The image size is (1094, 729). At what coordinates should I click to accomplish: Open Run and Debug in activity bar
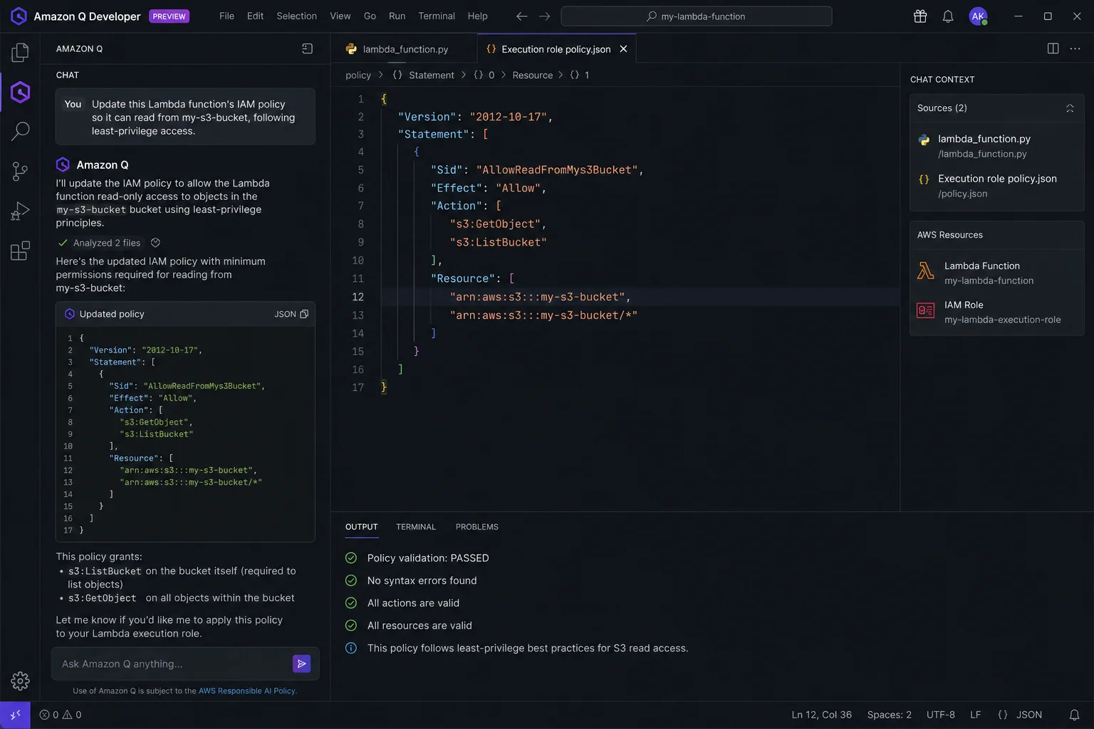pyautogui.click(x=20, y=211)
